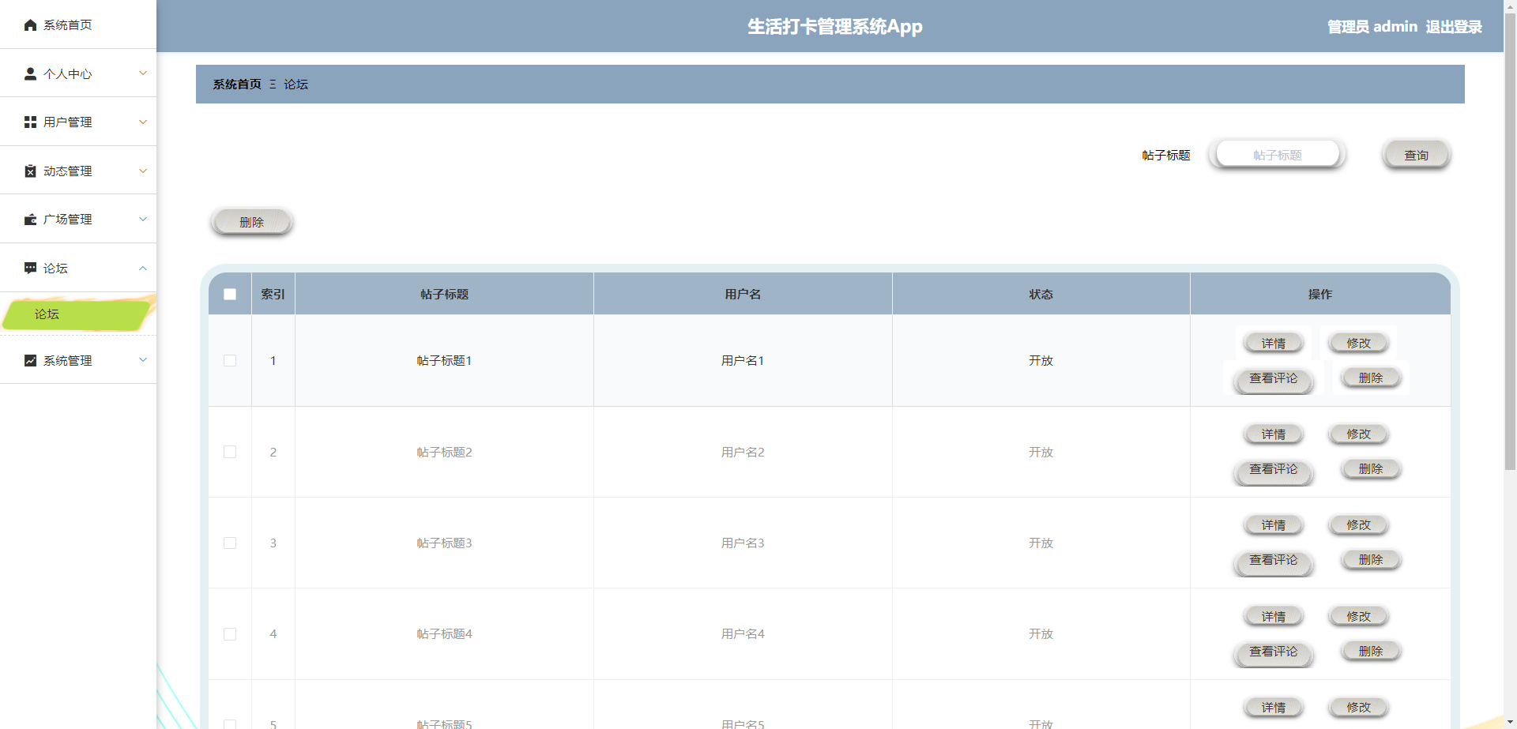Focus the 帖子标题 search input field
This screenshot has width=1517, height=729.
[x=1277, y=155]
